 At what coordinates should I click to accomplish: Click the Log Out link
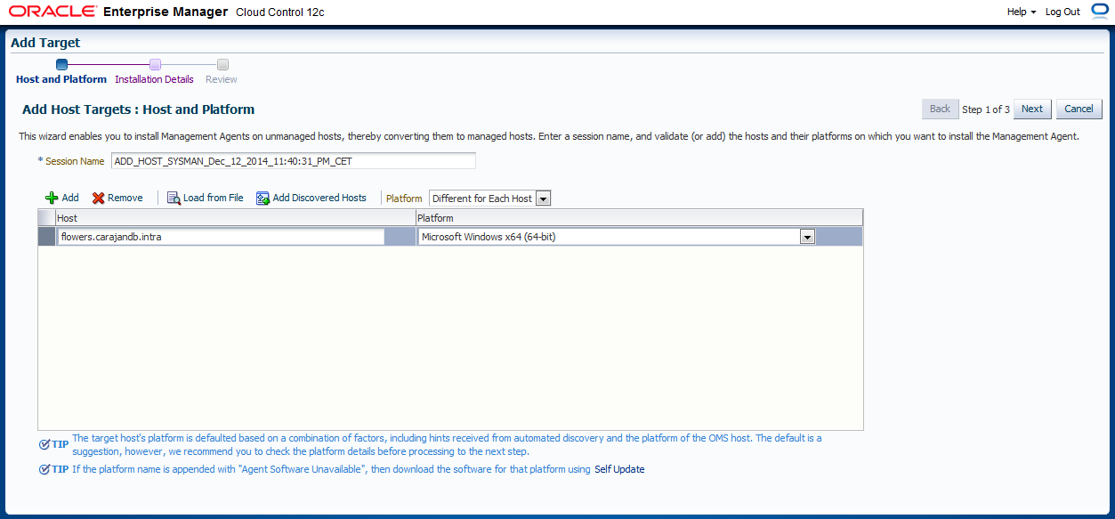click(1062, 12)
